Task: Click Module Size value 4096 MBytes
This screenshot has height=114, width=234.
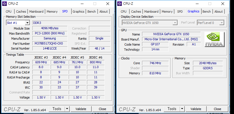Action: 50,28
